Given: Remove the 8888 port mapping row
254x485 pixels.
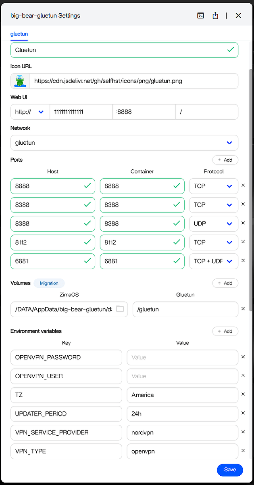Looking at the screenshot, I should [243, 186].
